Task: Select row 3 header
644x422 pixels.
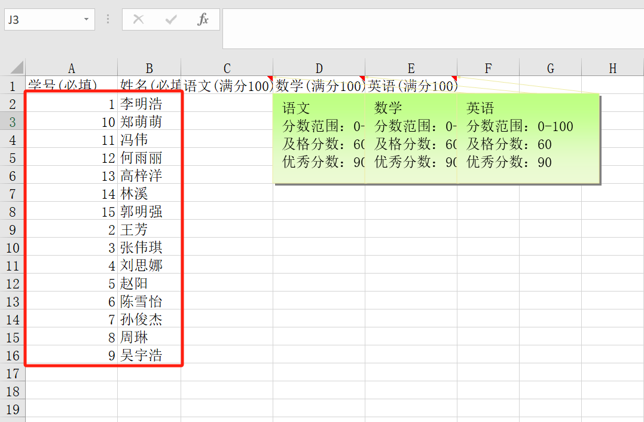Action: click(13, 122)
